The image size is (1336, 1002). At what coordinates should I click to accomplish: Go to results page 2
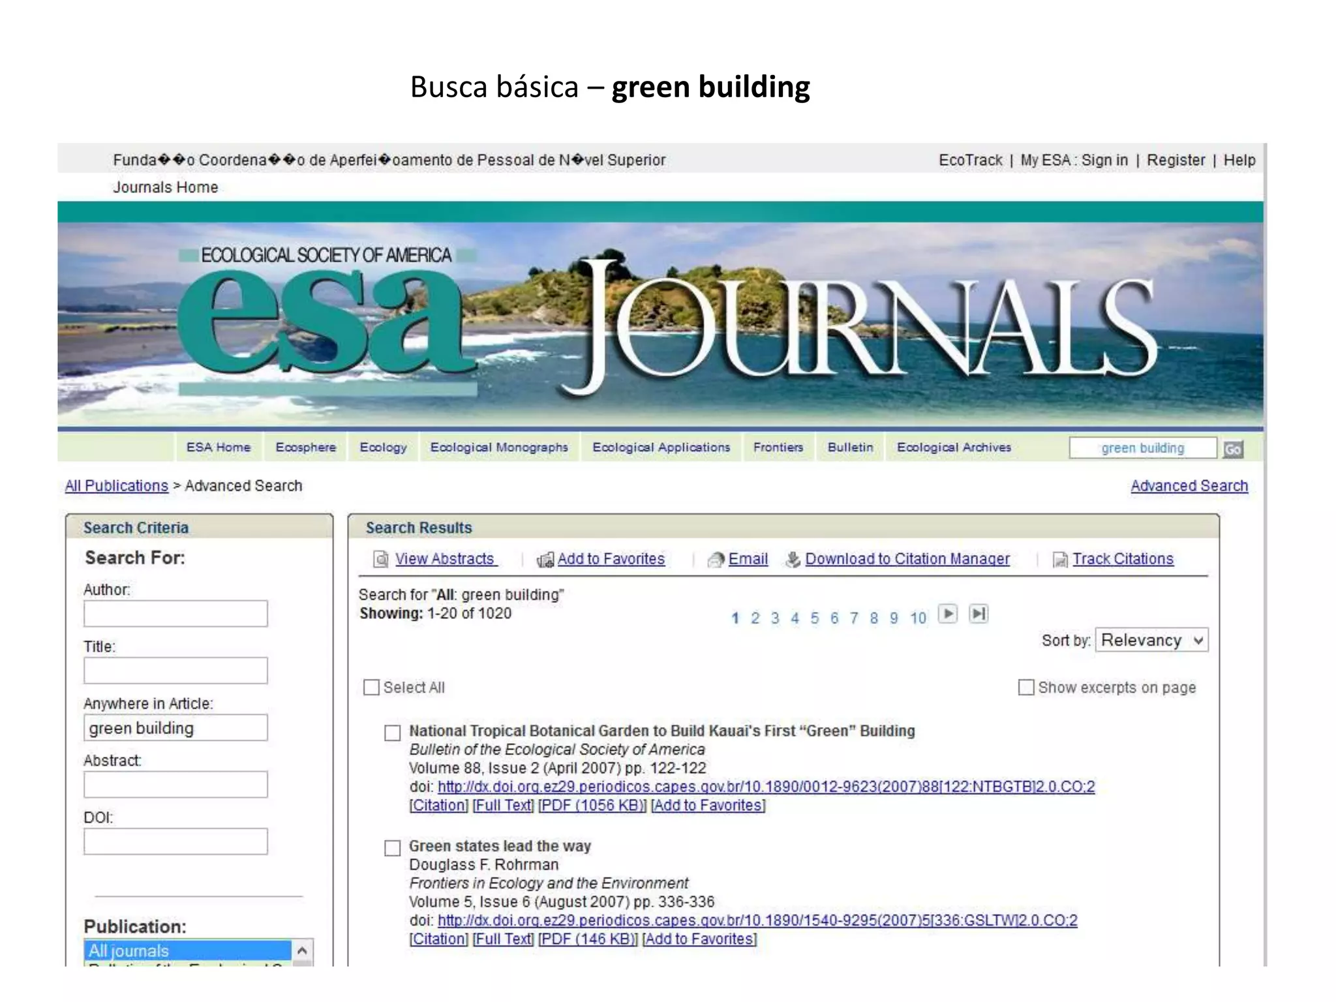point(755,618)
